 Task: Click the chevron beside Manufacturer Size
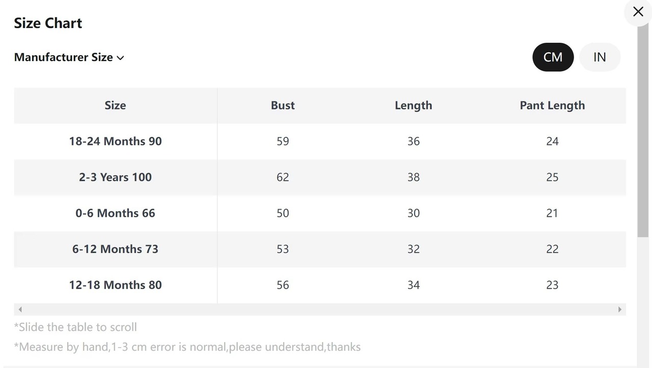pos(120,58)
